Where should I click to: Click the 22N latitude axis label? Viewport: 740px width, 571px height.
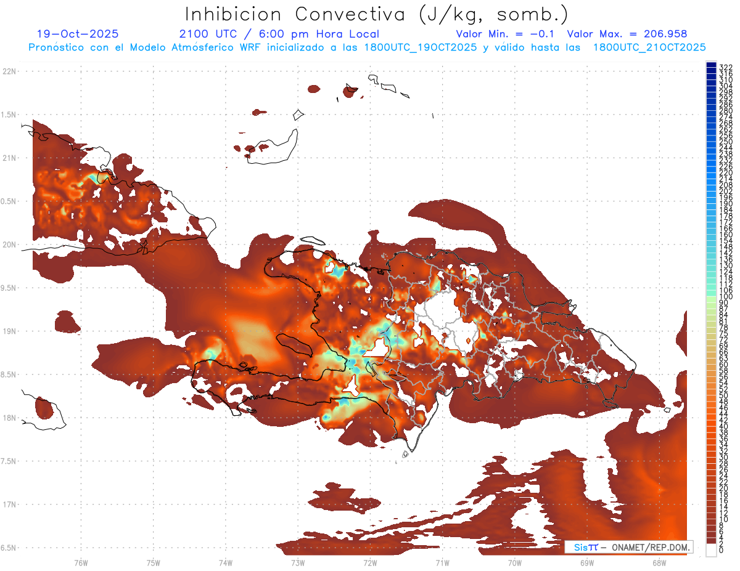tap(9, 71)
